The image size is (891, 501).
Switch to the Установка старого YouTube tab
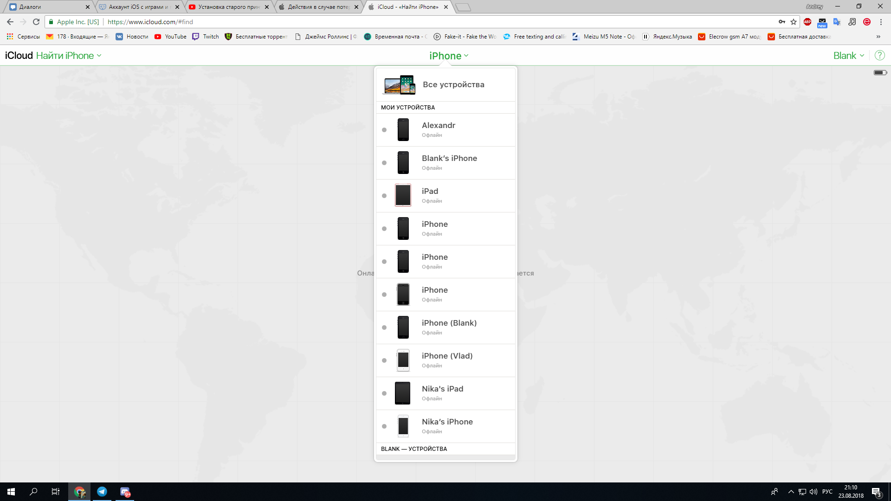[228, 7]
